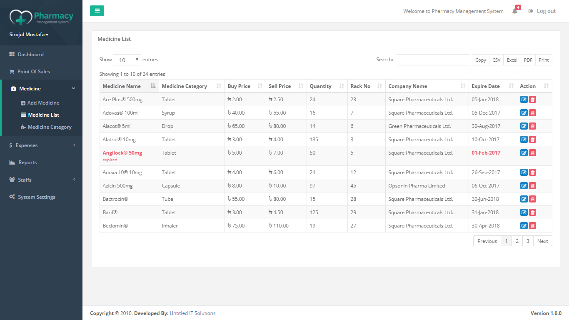Sort table by Quantity column
Viewport: 569px width, 320px height.
click(327, 86)
